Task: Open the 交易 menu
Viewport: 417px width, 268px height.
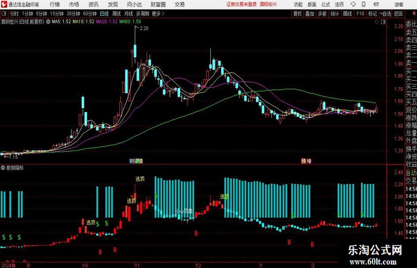Action: click(180, 4)
